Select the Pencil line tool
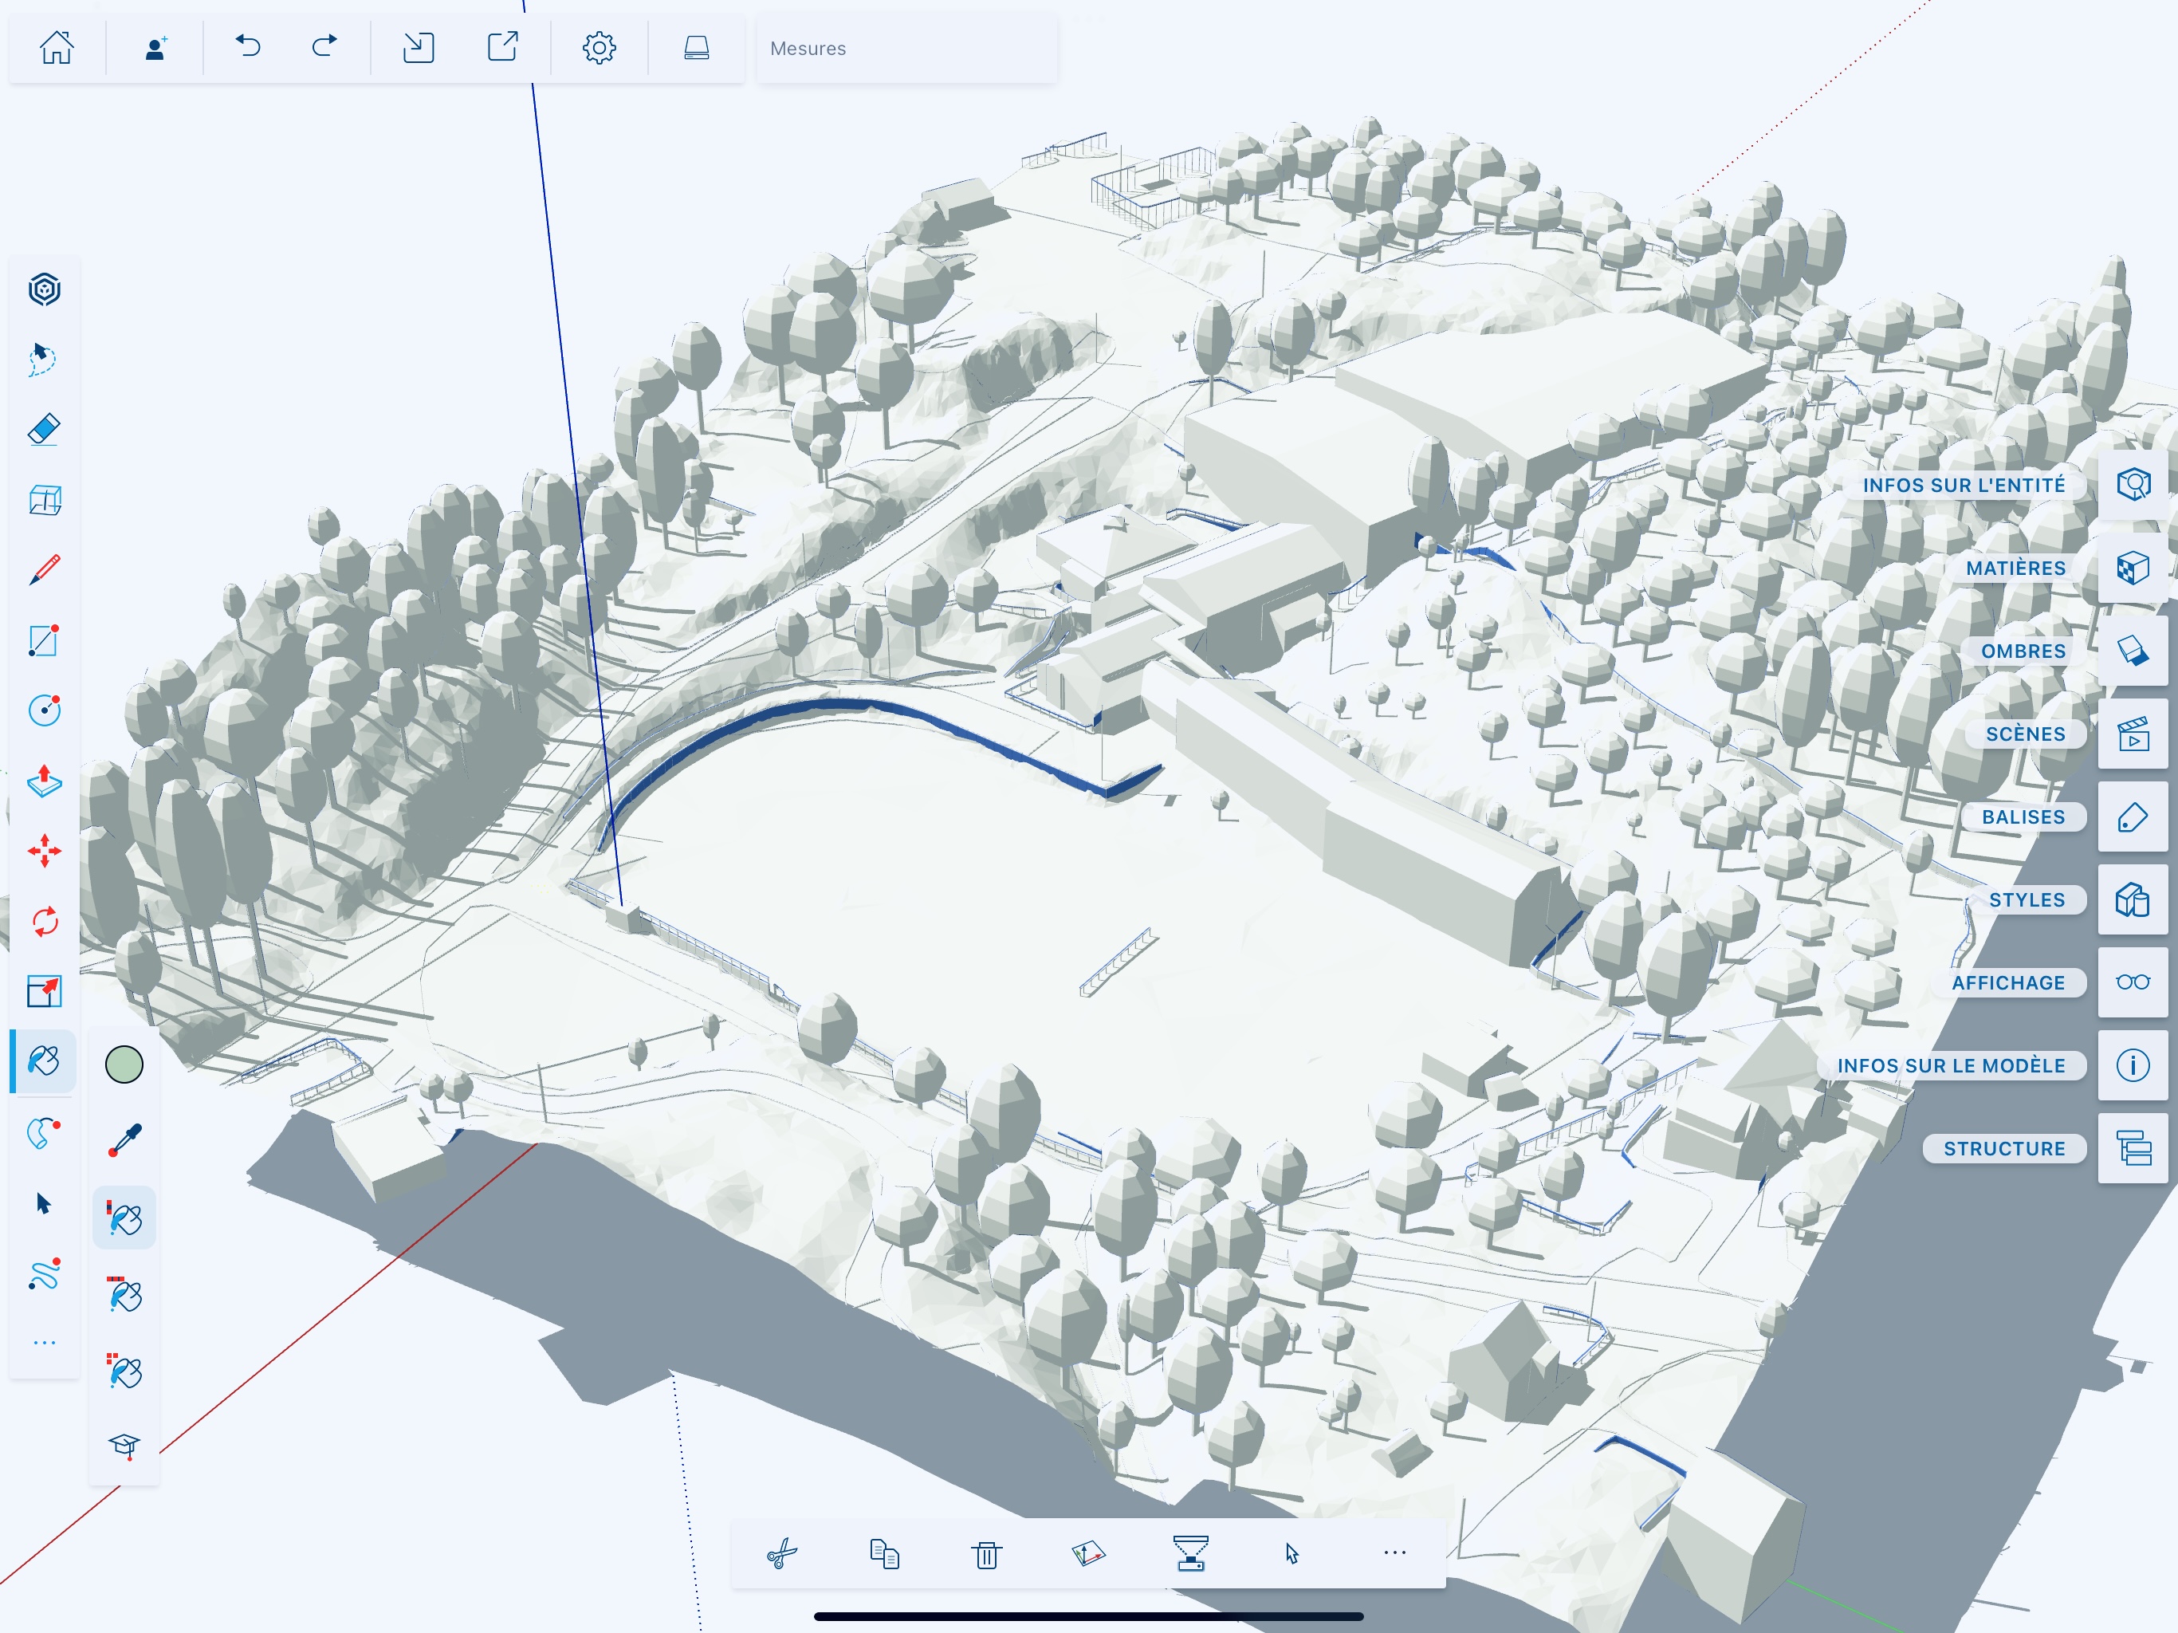The height and width of the screenshot is (1633, 2178). [45, 569]
